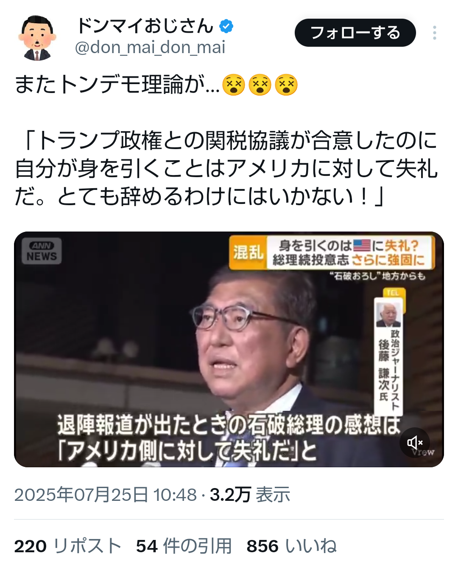Image resolution: width=458 pixels, height=565 pixels.
Task: Select the tweet text about 関税協議
Action: [226, 168]
